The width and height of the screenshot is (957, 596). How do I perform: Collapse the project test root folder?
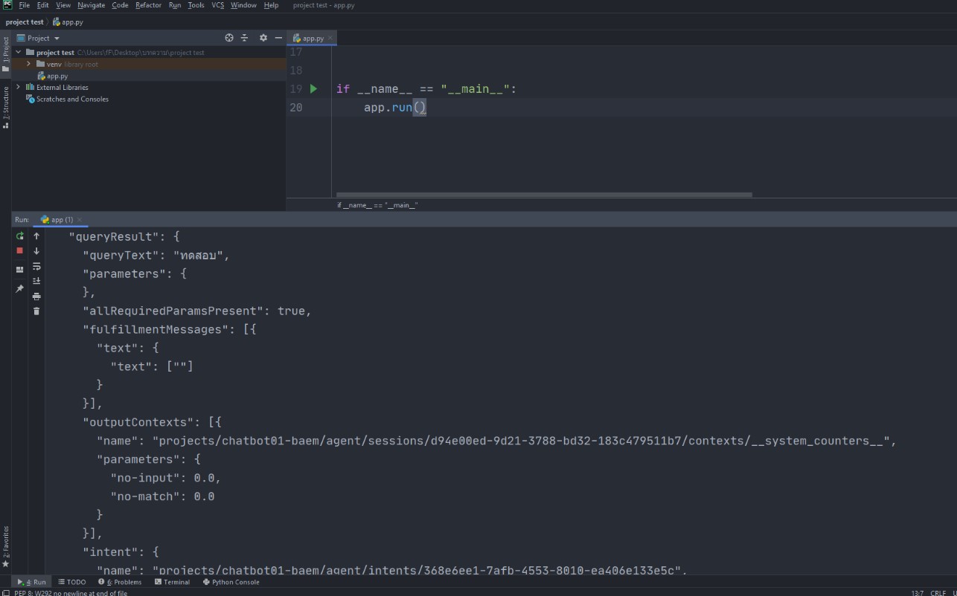[19, 52]
